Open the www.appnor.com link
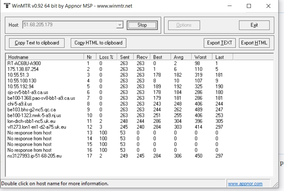284x191 pixels. click(245, 184)
